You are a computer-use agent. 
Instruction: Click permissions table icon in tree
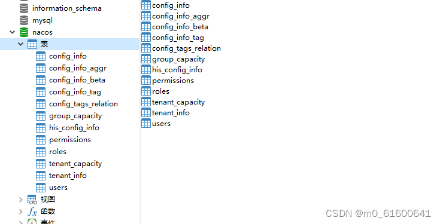(x=41, y=140)
